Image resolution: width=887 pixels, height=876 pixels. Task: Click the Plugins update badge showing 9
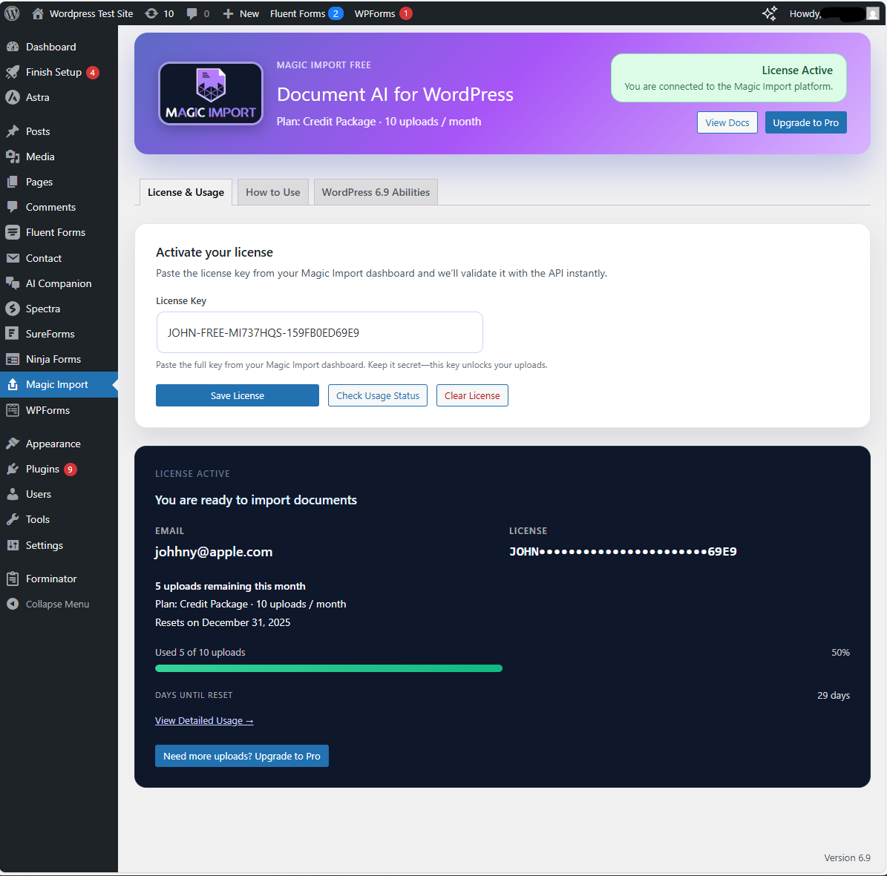tap(71, 469)
